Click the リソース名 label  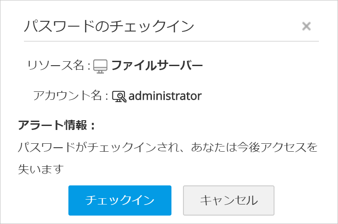coord(56,66)
